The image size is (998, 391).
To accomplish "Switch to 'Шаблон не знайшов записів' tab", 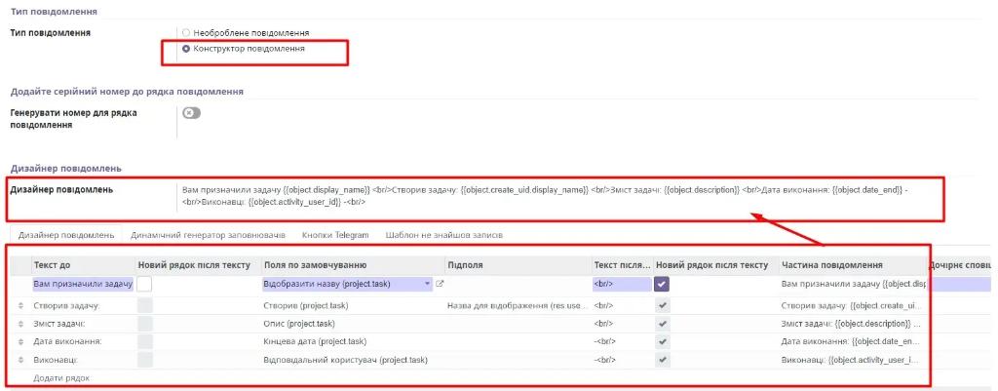I will [x=443, y=235].
